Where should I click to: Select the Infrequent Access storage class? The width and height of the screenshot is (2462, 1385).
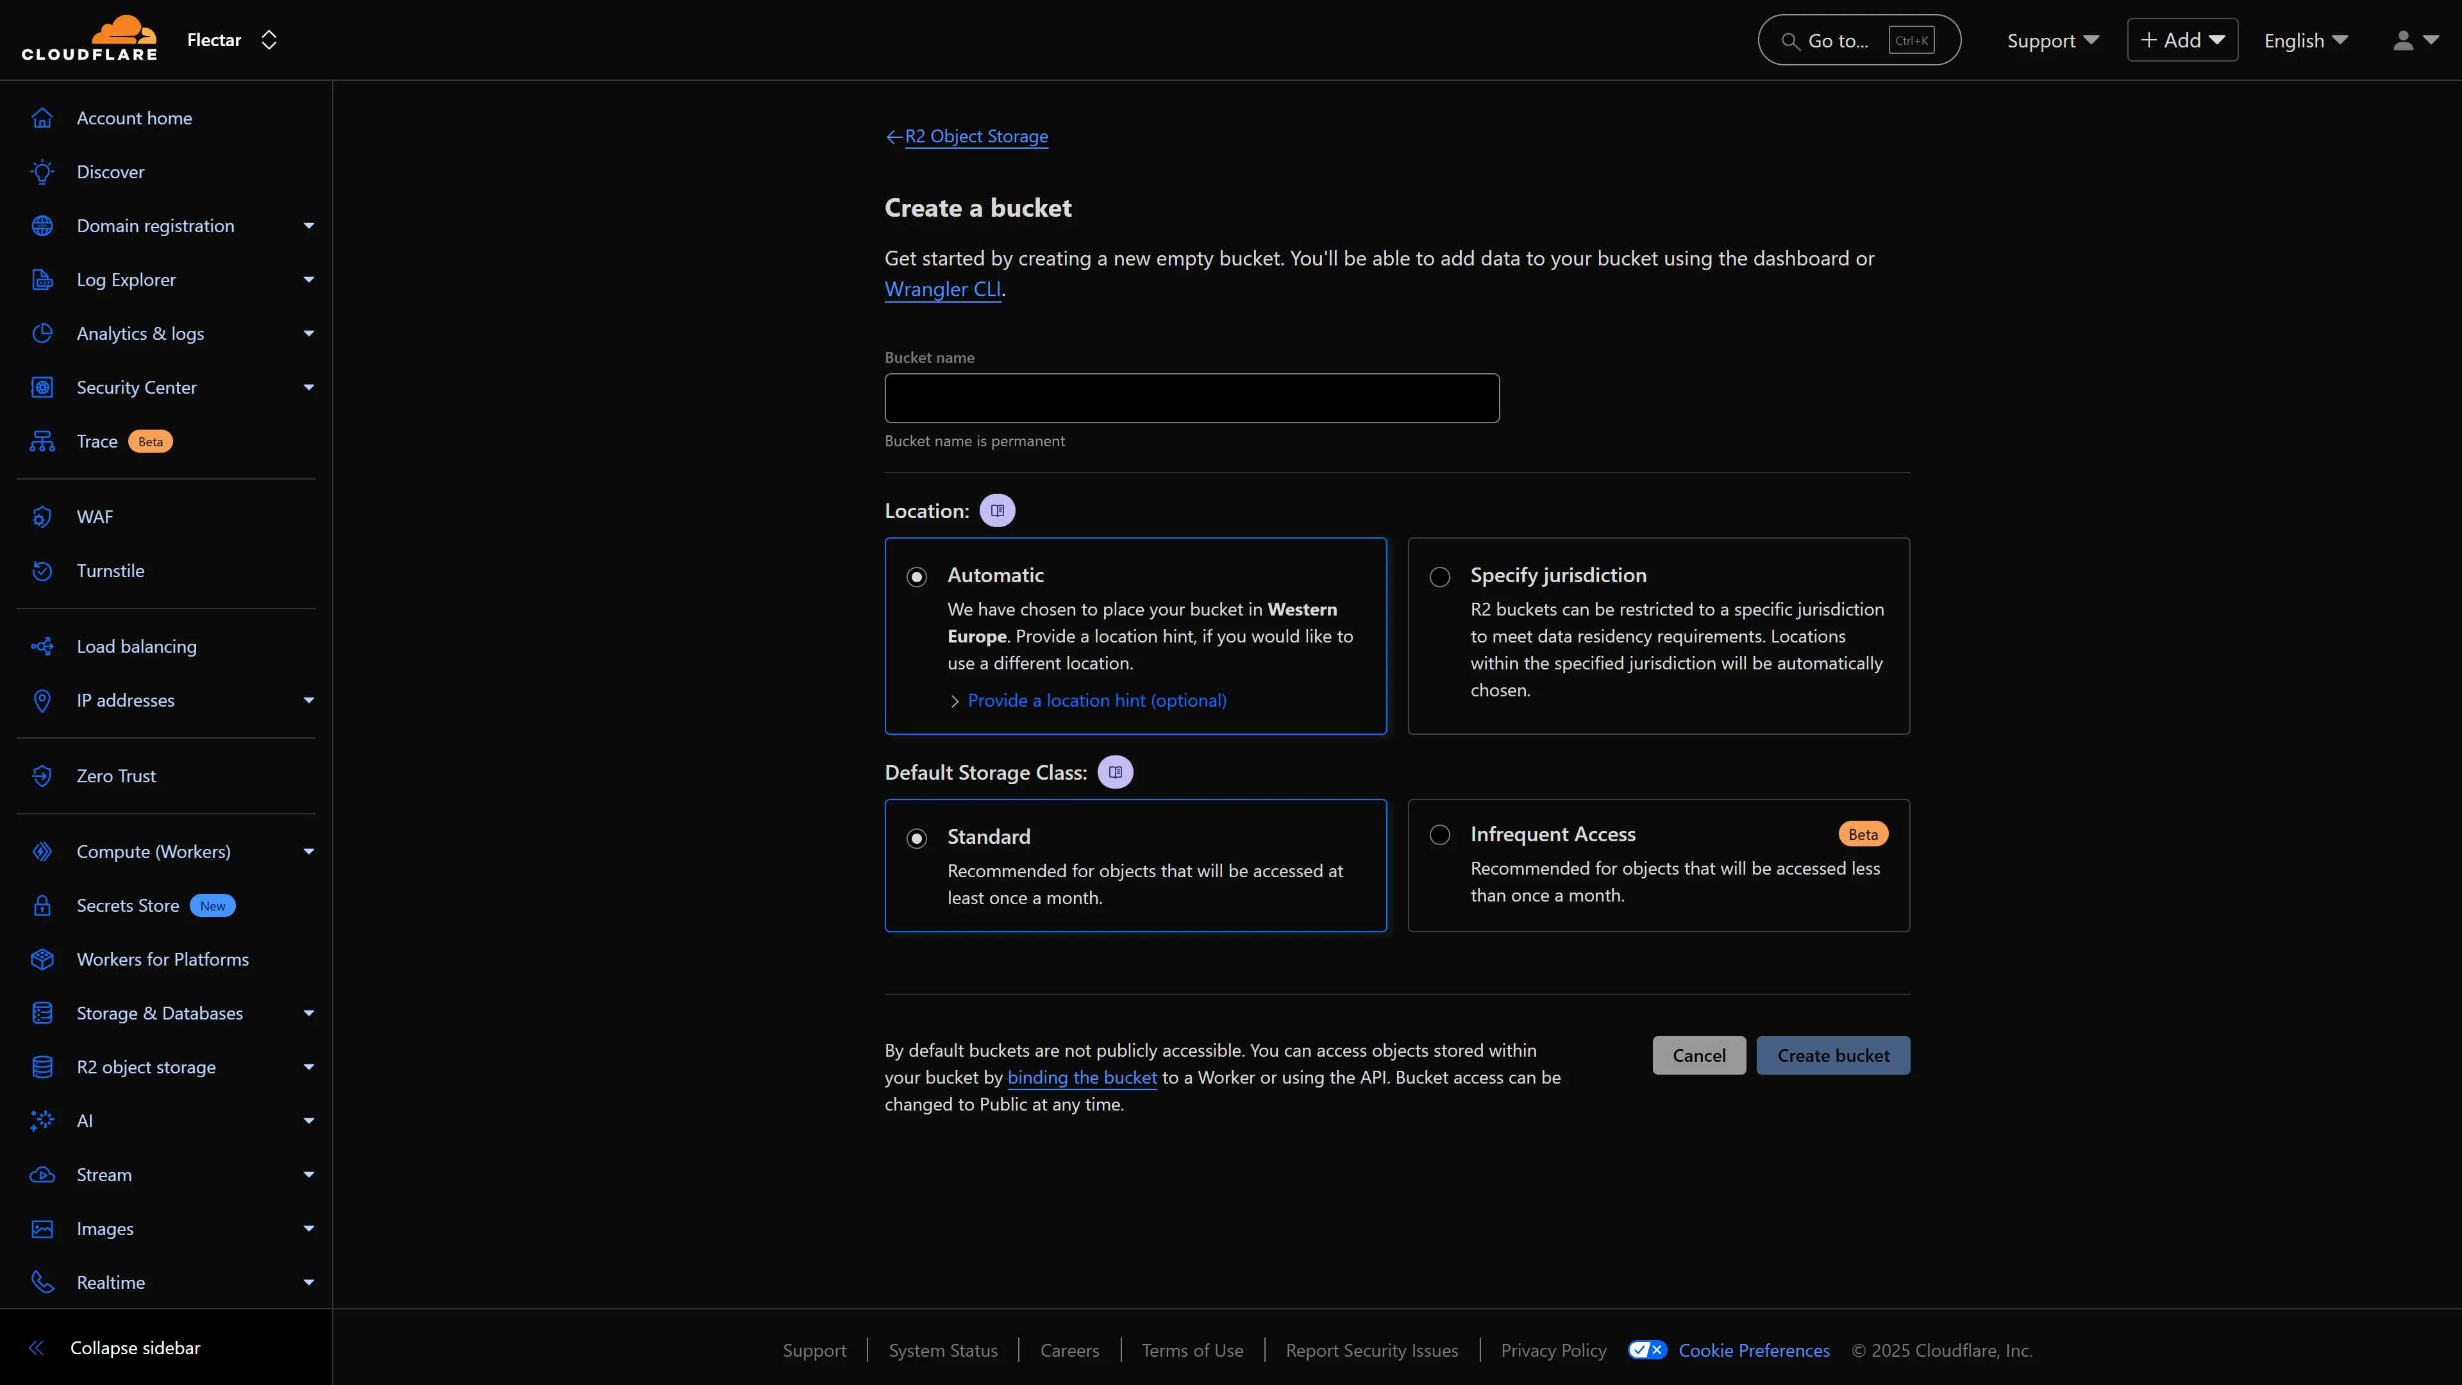coord(1439,834)
